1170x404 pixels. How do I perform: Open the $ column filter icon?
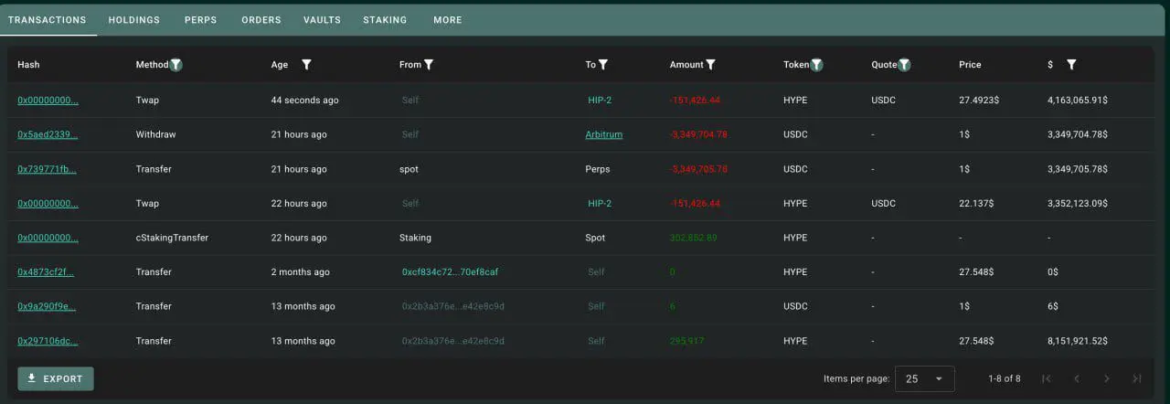(x=1071, y=65)
